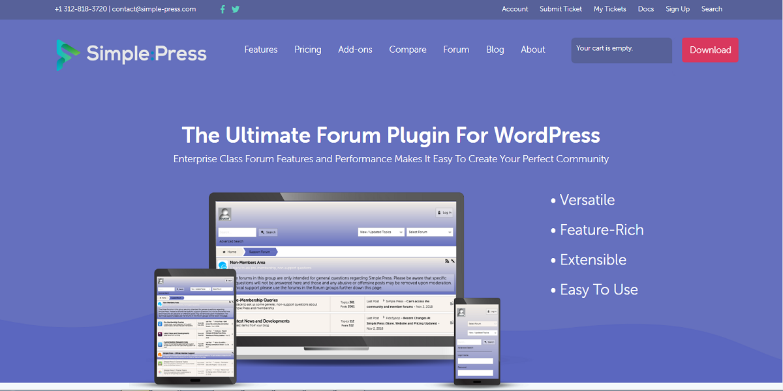Open the Facebook page icon

coord(223,9)
